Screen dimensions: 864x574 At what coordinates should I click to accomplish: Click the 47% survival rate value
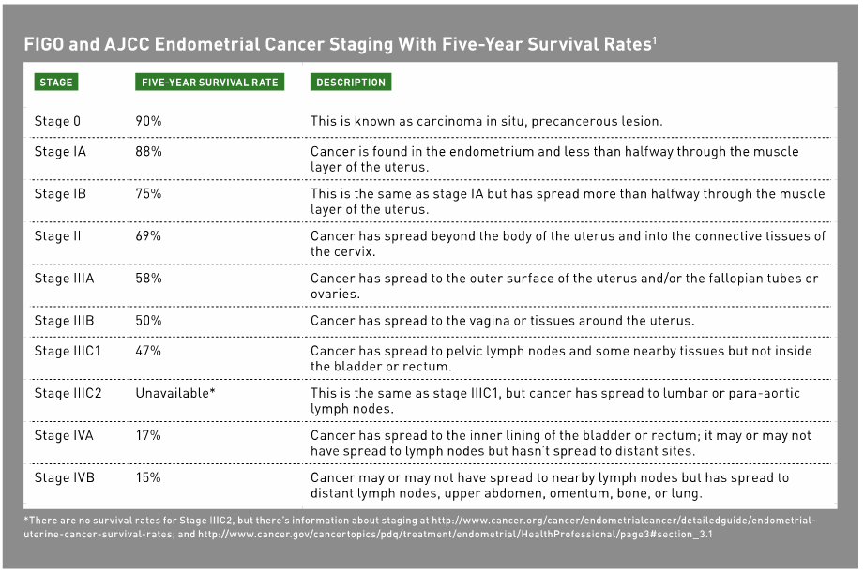click(x=148, y=351)
